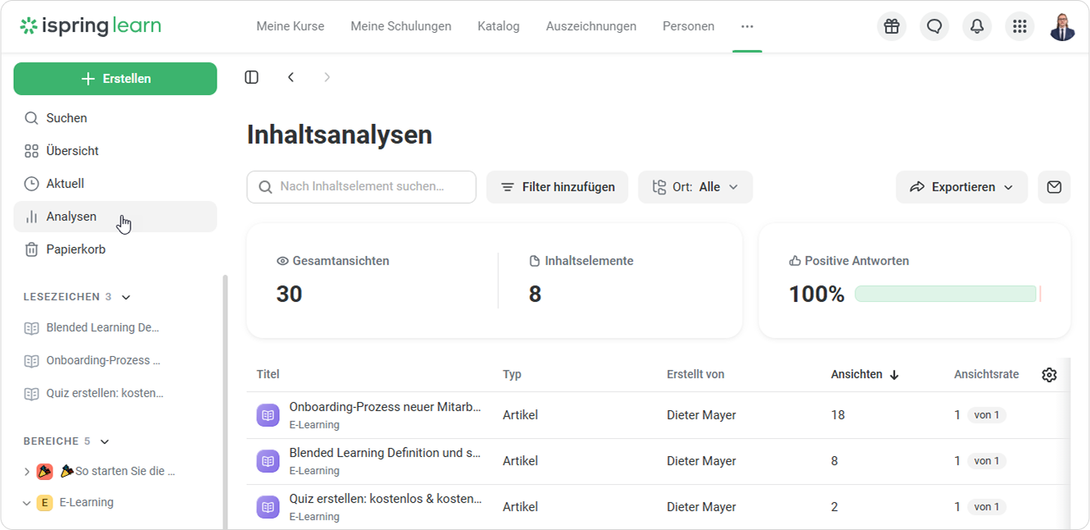Expand the So starten Sie area

click(26, 472)
